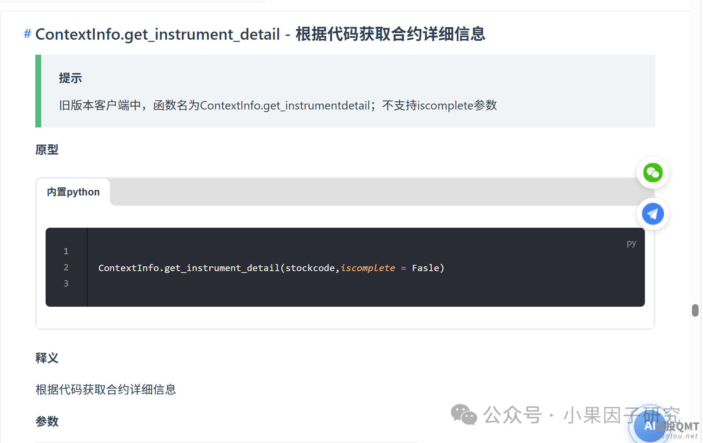This screenshot has height=443, width=703.
Task: Click line number 2 in code block
Action: coord(66,267)
